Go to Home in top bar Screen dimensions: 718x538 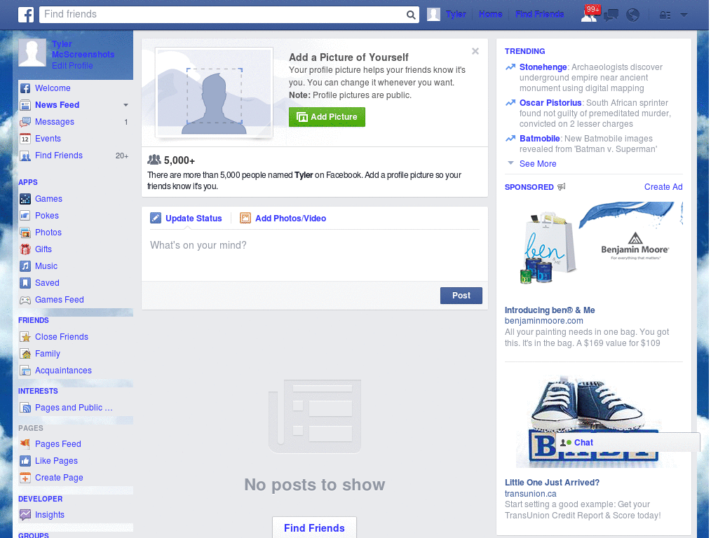pyautogui.click(x=490, y=14)
